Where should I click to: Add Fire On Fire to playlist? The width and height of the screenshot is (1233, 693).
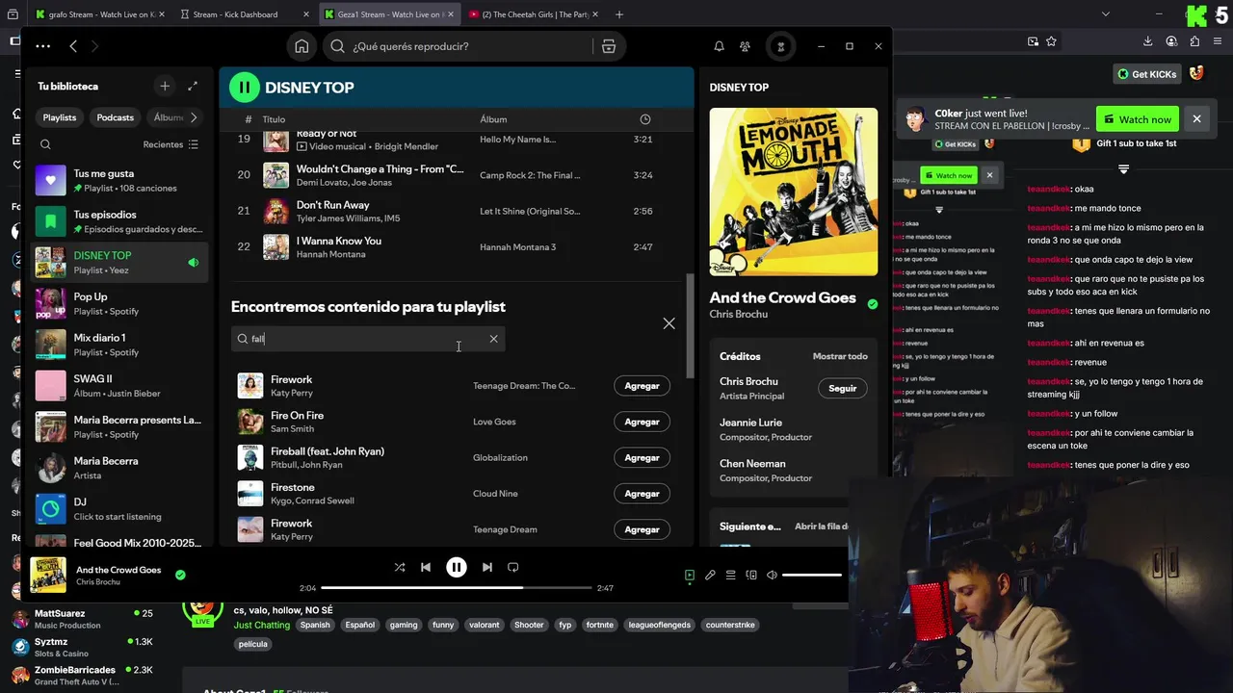click(642, 422)
